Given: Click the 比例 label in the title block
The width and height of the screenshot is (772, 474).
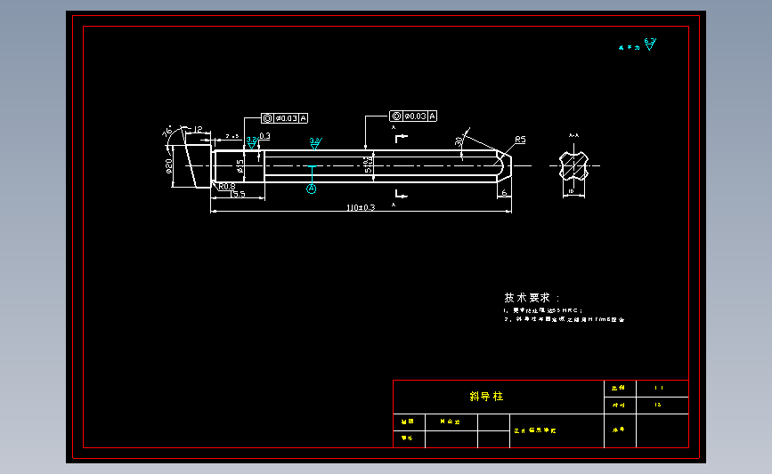Looking at the screenshot, I should coord(618,388).
